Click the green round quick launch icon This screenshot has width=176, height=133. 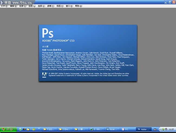[20, 129]
